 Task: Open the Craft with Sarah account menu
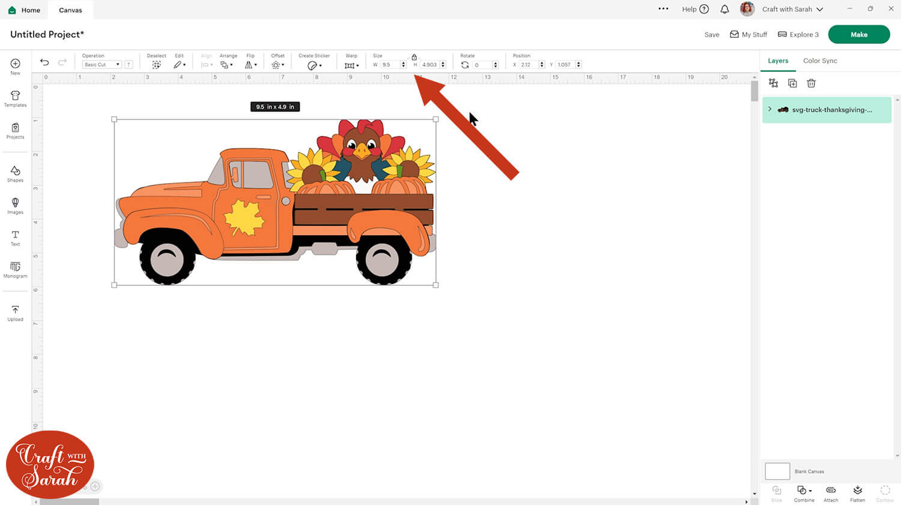click(792, 9)
